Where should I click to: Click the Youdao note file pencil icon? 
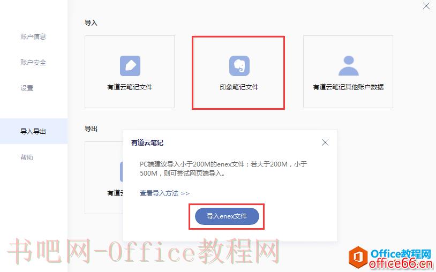130,66
